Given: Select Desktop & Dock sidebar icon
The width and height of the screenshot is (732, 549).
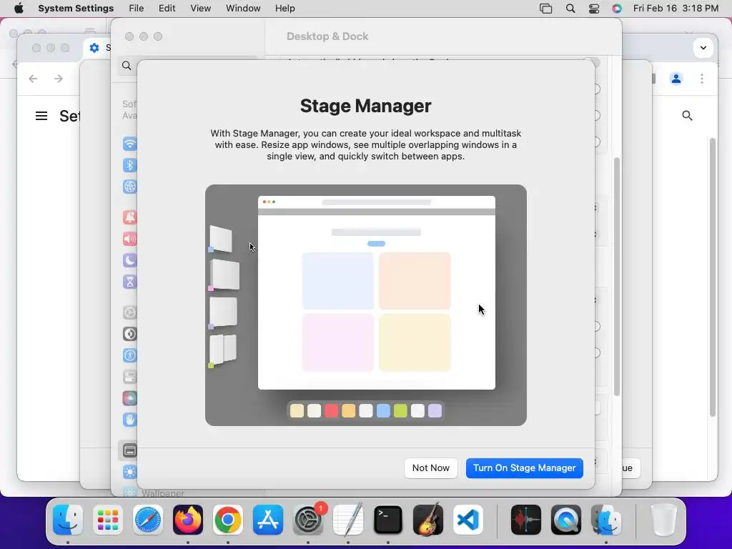Looking at the screenshot, I should coord(130,450).
